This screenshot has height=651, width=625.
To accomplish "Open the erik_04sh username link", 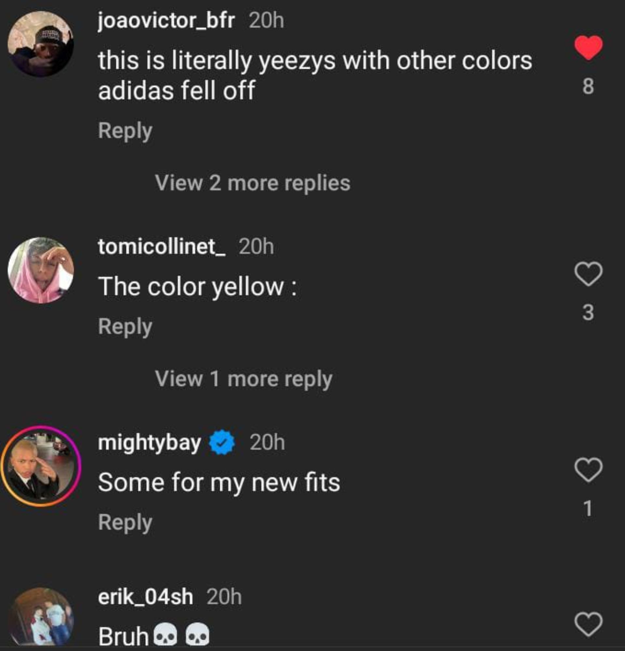I will [146, 597].
